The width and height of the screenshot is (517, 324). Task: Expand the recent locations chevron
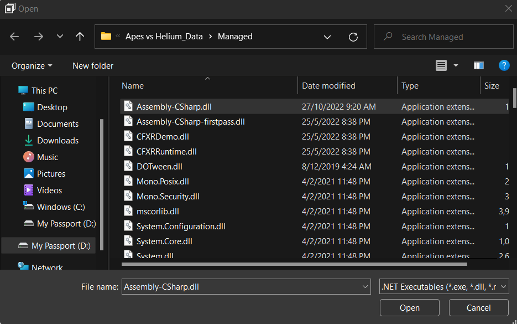60,37
